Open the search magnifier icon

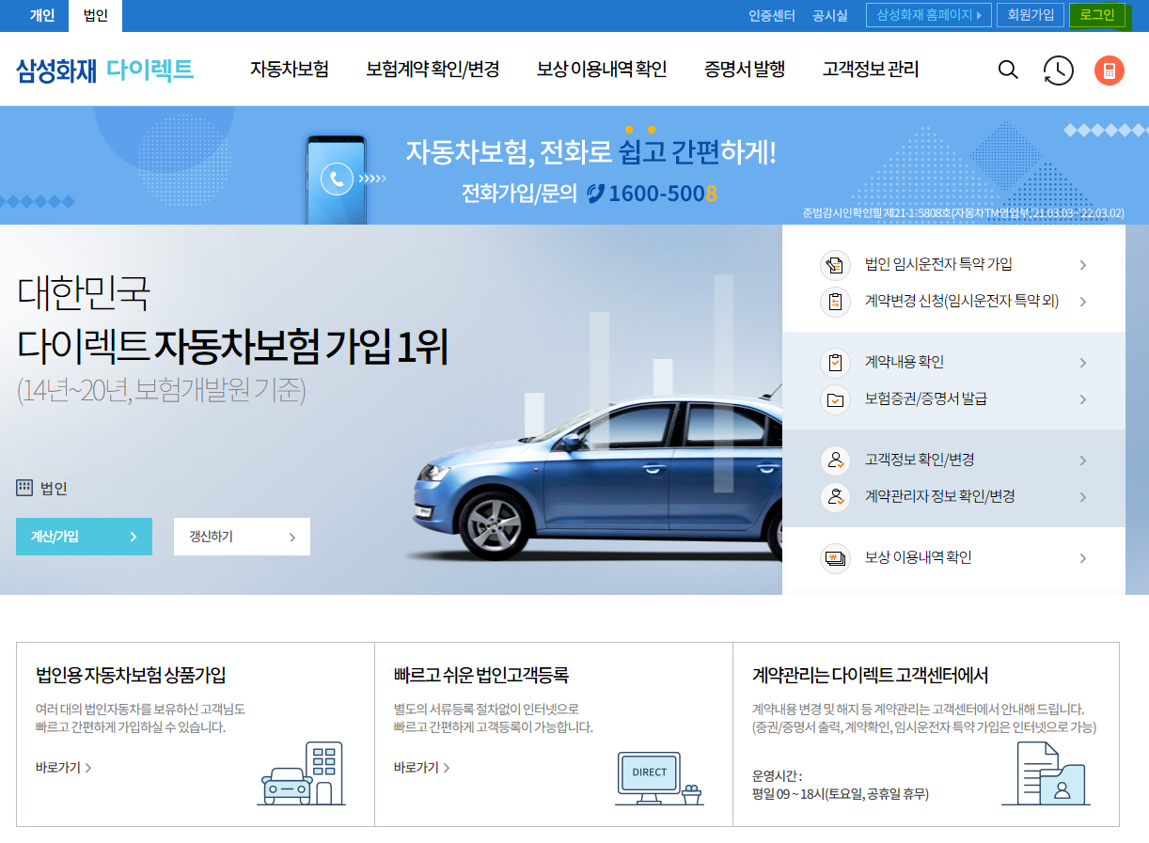click(1008, 70)
